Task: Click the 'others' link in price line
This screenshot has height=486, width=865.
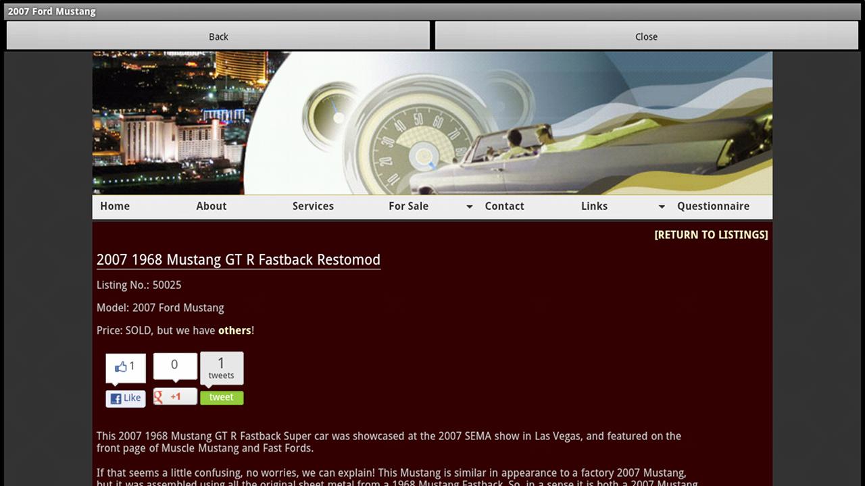Action: pyautogui.click(x=234, y=331)
